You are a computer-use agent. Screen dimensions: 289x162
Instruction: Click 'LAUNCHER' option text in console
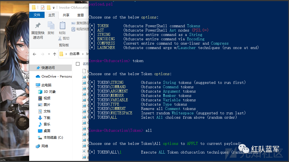106,48
